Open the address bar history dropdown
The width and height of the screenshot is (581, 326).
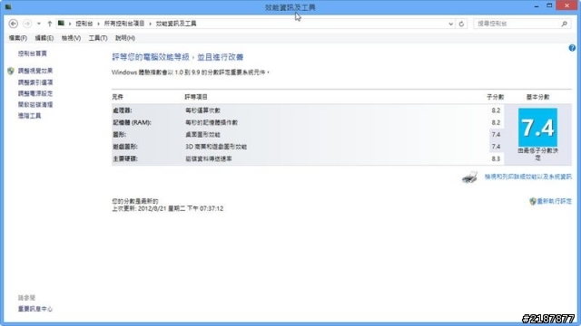[x=450, y=24]
